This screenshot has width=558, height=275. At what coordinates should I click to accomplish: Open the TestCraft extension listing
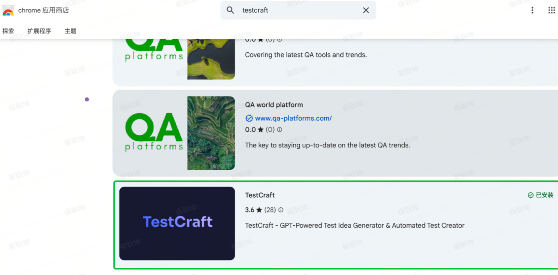[x=260, y=195]
